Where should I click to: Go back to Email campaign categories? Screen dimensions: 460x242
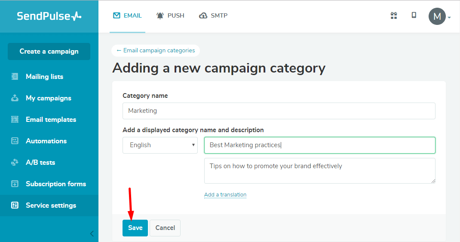pos(156,50)
